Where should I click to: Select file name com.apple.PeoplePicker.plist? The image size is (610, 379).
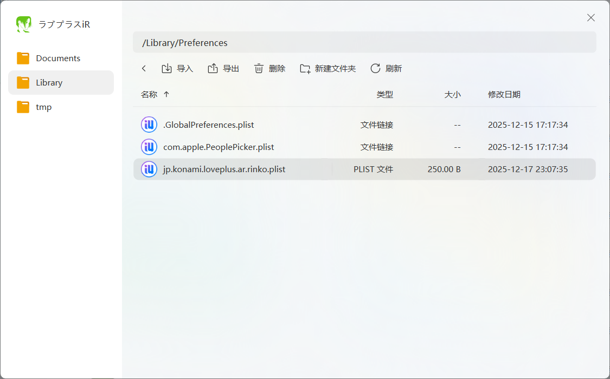(x=219, y=147)
